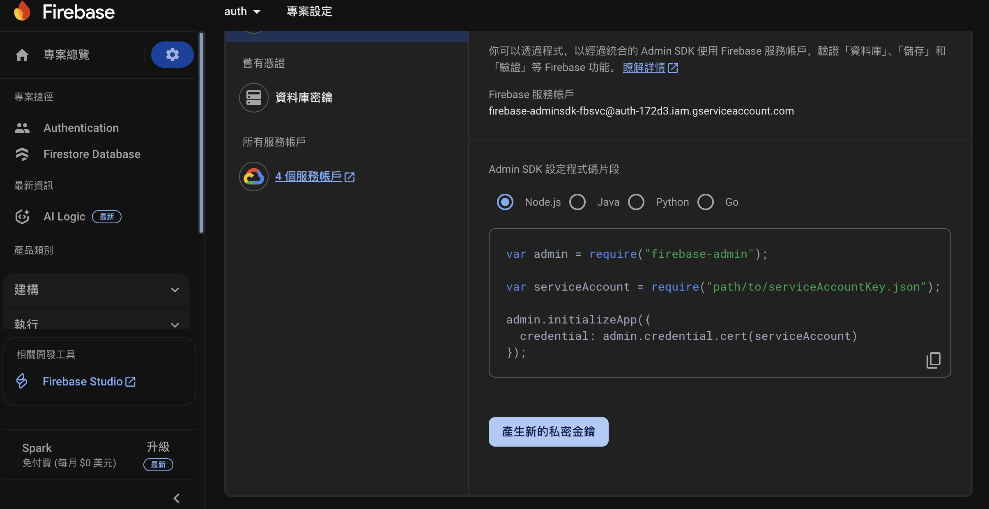Click the credential cert code line
This screenshot has width=989, height=509.
(x=688, y=336)
